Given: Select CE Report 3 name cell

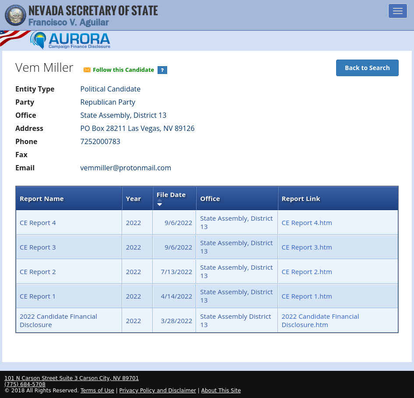Looking at the screenshot, I should pos(69,247).
